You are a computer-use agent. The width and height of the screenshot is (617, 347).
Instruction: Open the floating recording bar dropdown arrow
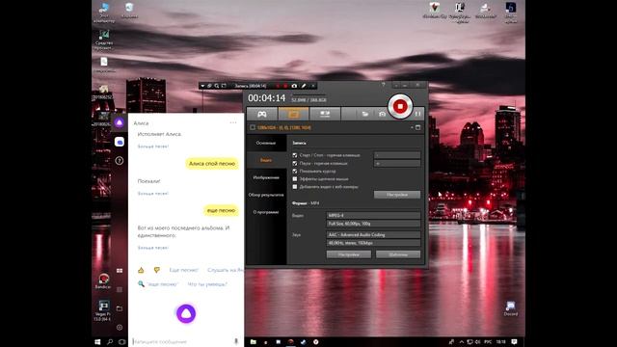tap(202, 86)
